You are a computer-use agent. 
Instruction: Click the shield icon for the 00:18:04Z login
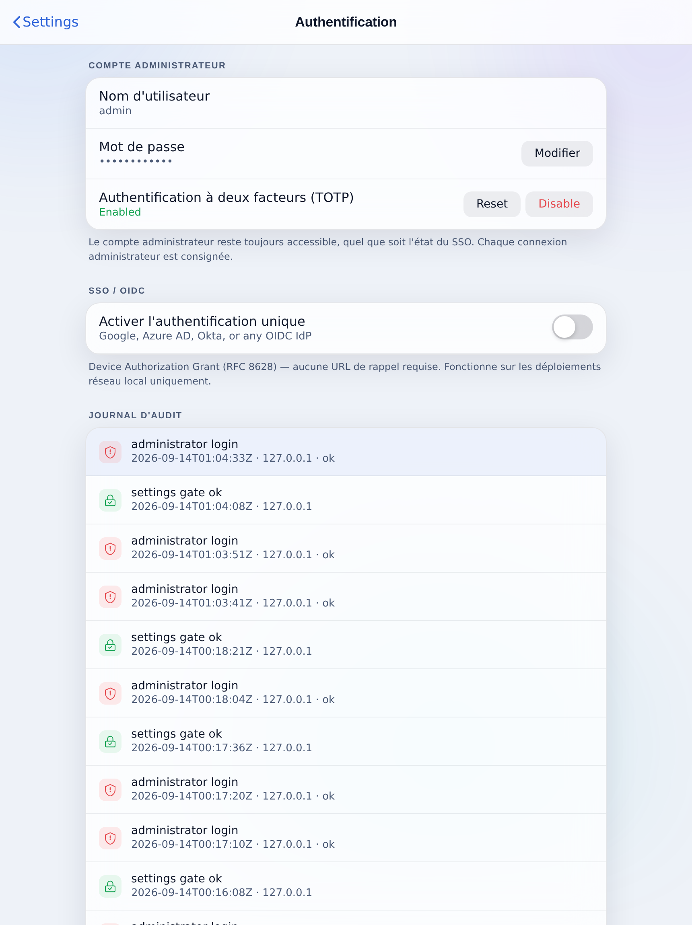[110, 693]
